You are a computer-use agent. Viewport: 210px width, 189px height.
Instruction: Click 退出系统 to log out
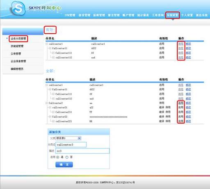click(202, 15)
